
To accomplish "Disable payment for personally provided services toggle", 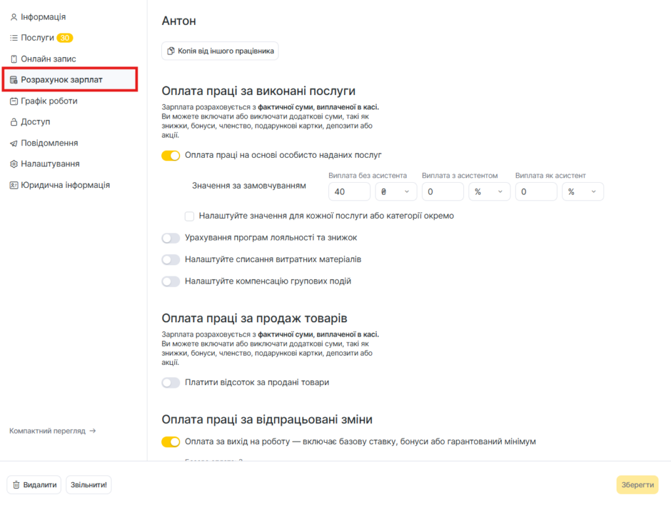I will click(x=170, y=156).
